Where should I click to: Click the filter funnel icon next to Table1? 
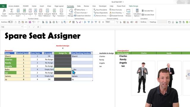tap(117, 22)
